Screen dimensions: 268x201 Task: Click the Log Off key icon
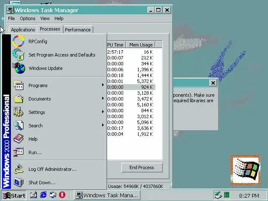pyautogui.click(x=18, y=169)
